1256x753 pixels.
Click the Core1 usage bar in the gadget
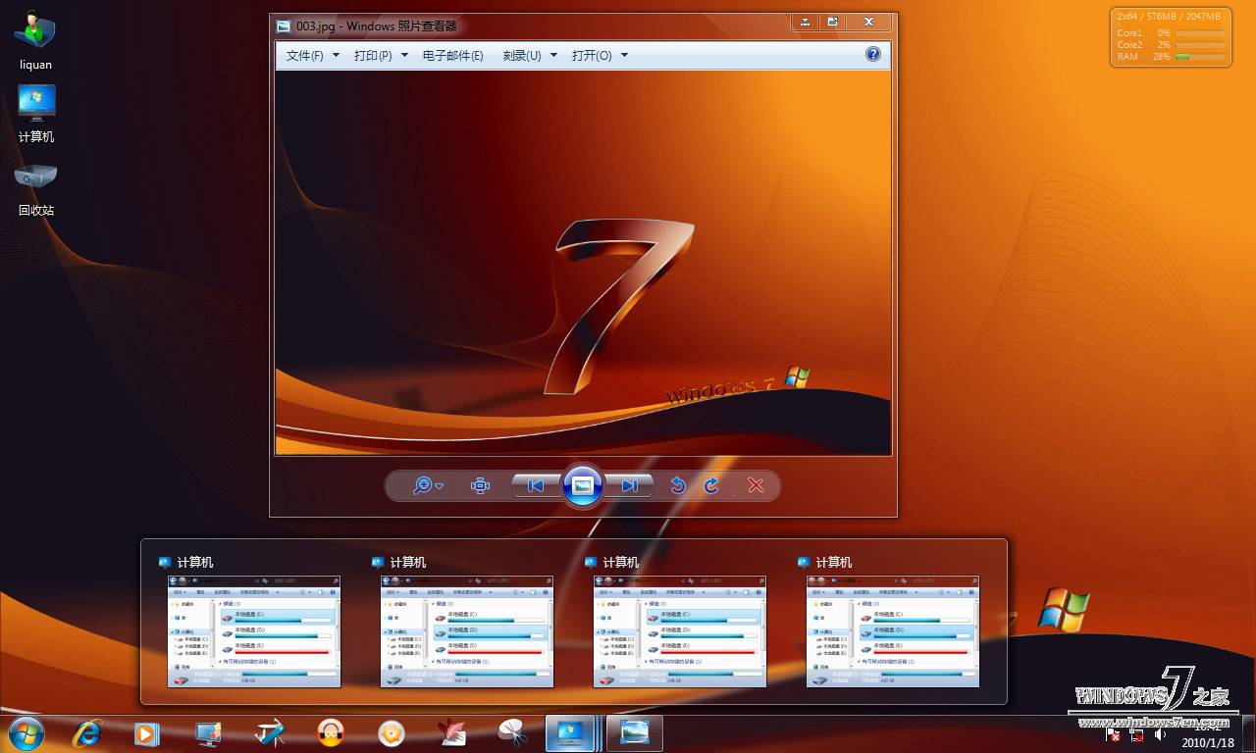coord(1200,33)
